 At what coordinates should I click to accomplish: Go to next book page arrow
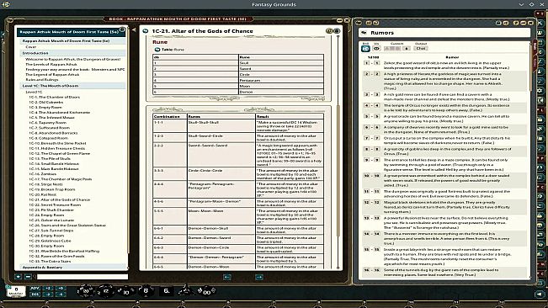pos(259,277)
